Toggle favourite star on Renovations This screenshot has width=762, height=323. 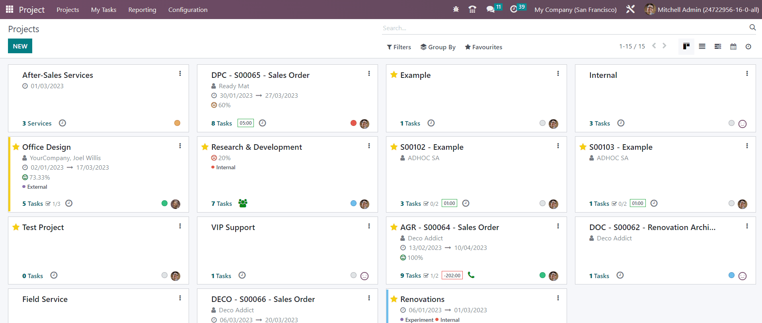tap(394, 299)
